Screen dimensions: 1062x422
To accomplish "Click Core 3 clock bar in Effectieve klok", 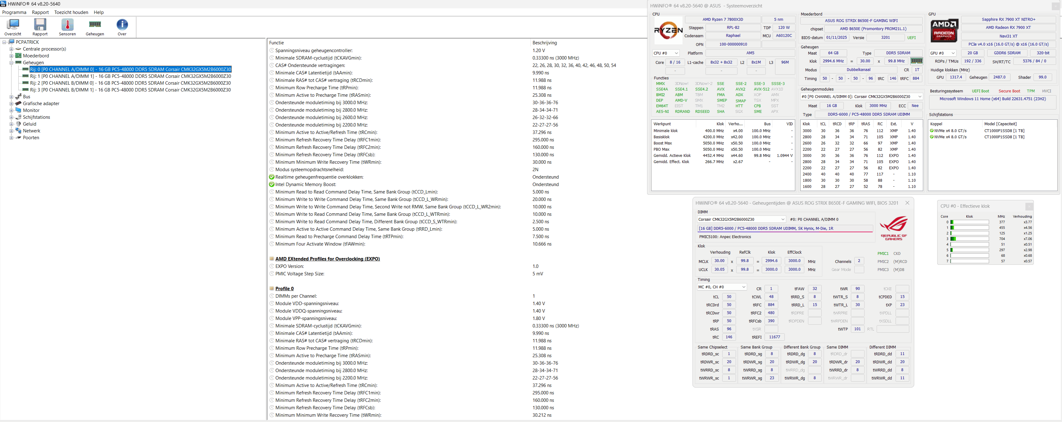I will (969, 239).
